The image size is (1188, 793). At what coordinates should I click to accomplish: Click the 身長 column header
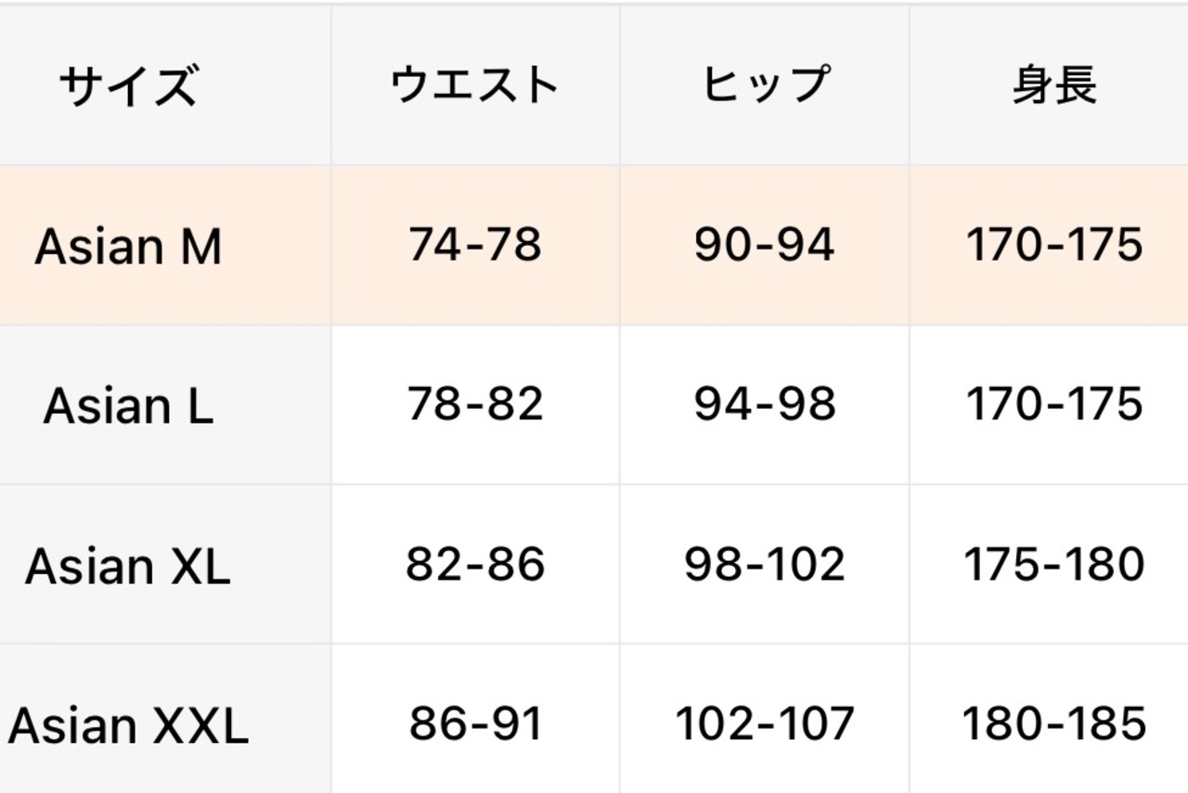coord(1054,85)
